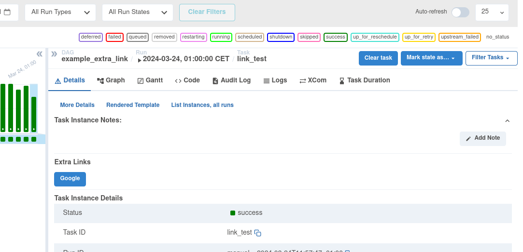The image size is (523, 252).
Task: Click the calendar icon in date filter
Action: click(x=7, y=12)
